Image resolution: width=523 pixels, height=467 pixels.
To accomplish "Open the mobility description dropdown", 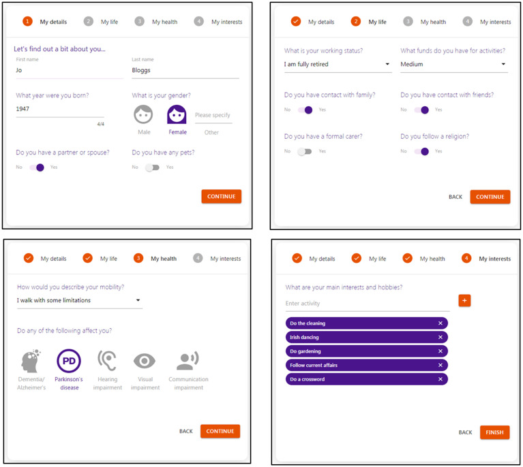I will (79, 300).
